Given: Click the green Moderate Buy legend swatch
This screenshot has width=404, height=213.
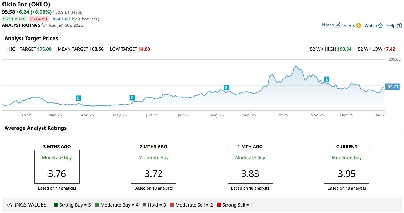Looking at the screenshot, I should [x=97, y=205].
